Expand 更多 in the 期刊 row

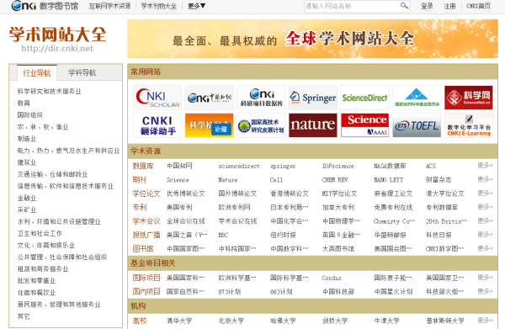(485, 179)
